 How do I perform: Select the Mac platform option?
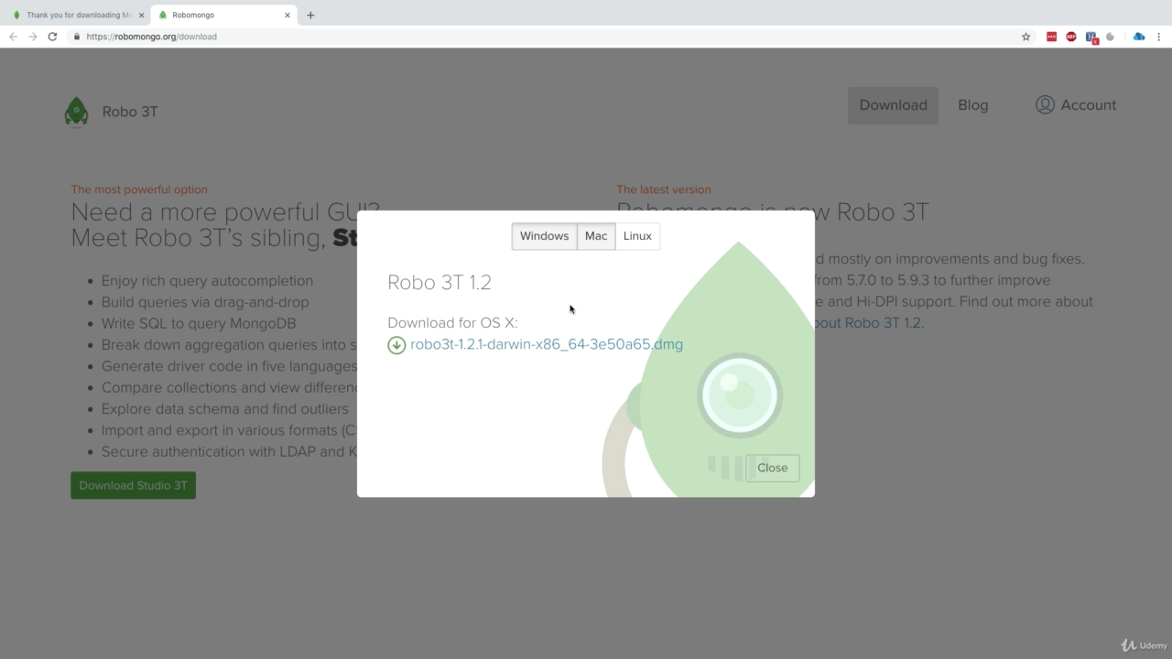(596, 236)
